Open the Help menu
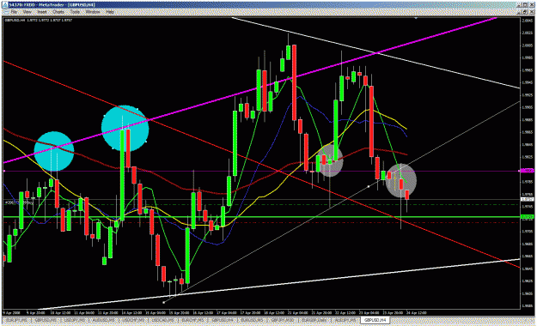 click(110, 12)
